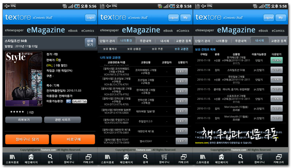Click the Login button in first screen

(90, 17)
